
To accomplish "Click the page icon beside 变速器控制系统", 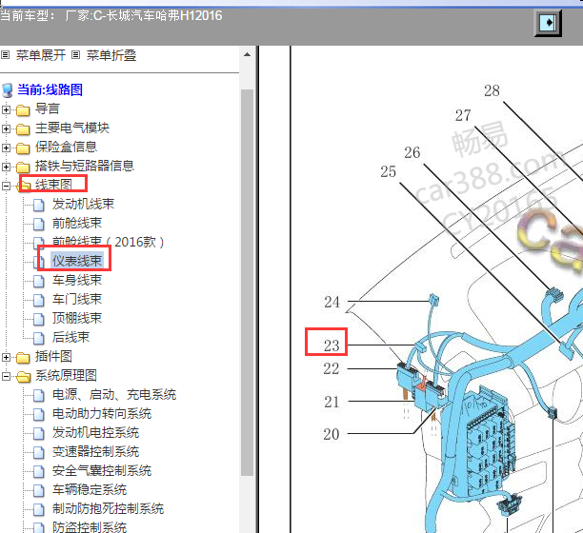I will [x=39, y=453].
